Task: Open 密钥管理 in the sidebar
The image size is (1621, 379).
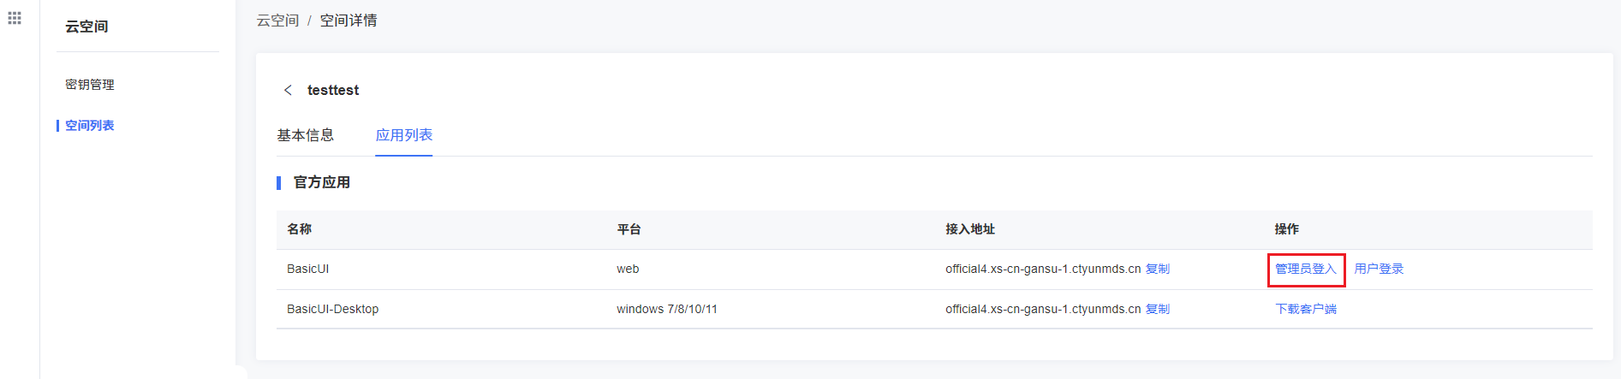Action: coord(90,85)
